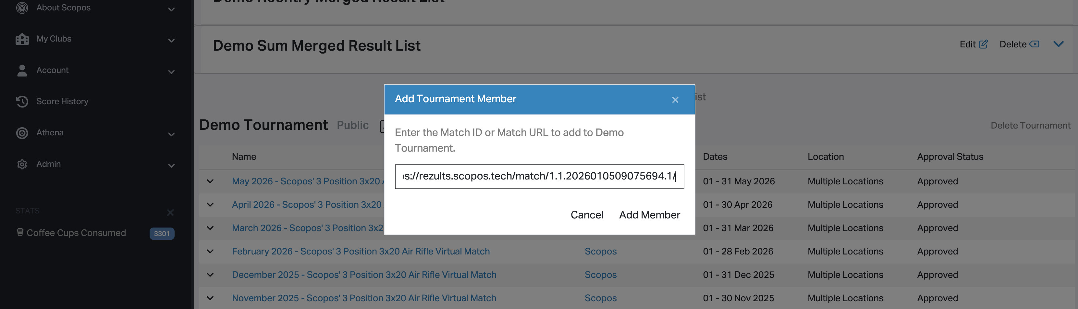Click the Account person icon
Viewport: 1078px width, 309px height.
(22, 70)
